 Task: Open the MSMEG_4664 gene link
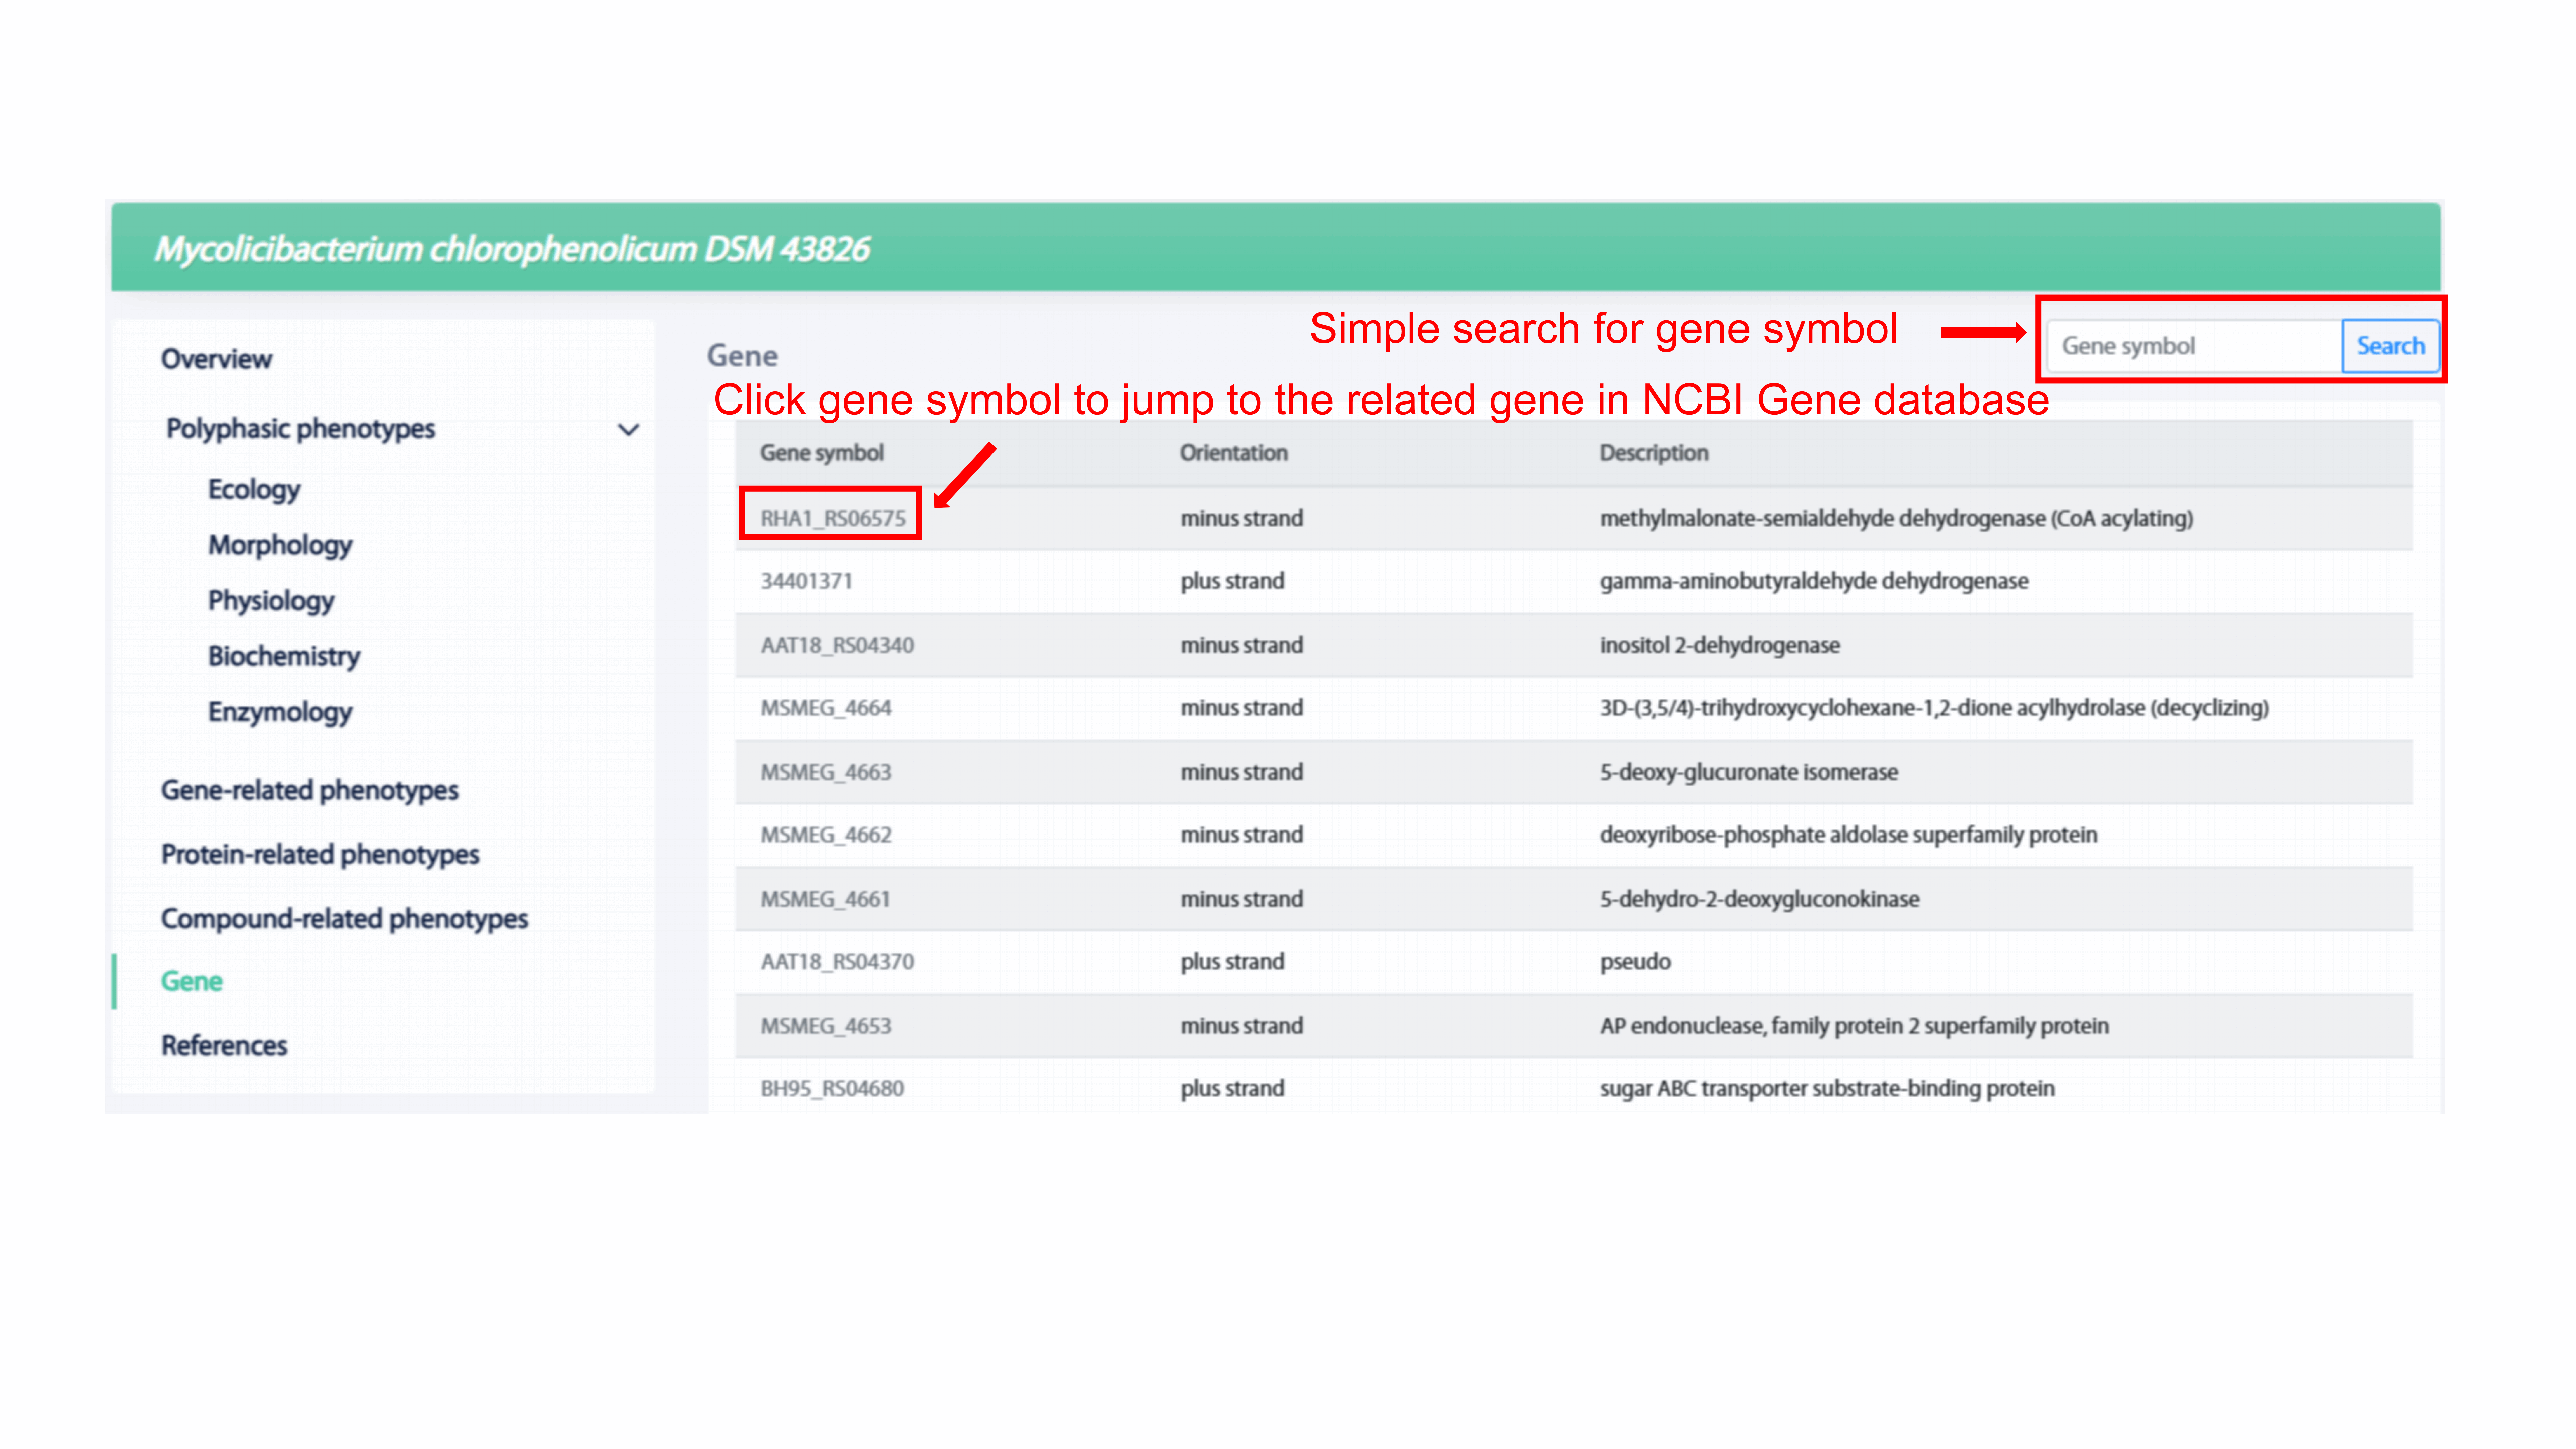(x=825, y=708)
